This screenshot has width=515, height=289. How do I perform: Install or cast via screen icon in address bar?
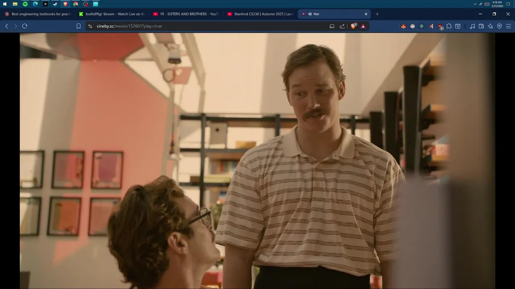[332, 26]
